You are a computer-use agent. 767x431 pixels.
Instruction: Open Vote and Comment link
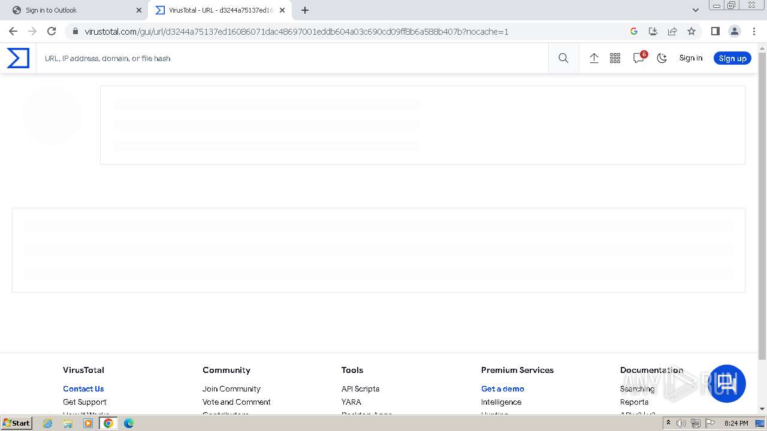click(x=236, y=402)
